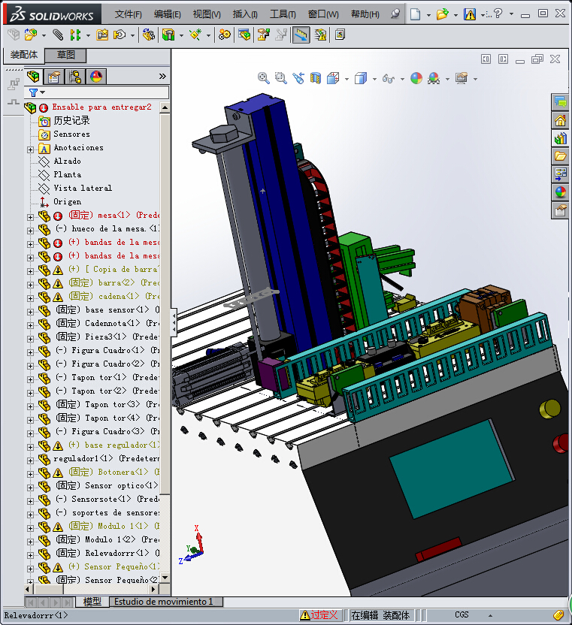Viewport: 572px width, 625px height.
Task: Open the 文件(F) menu
Action: [128, 14]
